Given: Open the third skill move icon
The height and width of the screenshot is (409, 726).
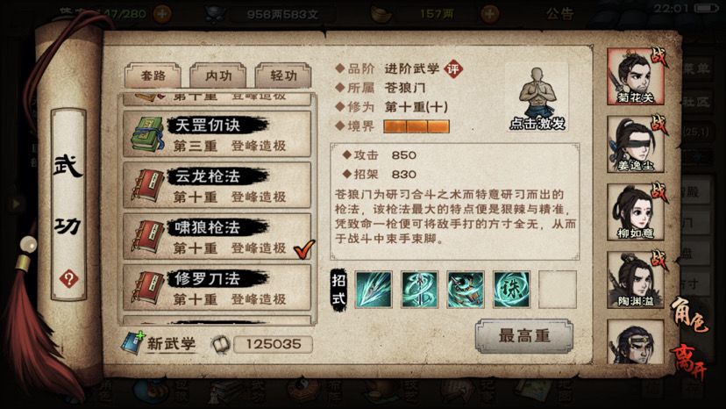Looking at the screenshot, I should (x=466, y=290).
